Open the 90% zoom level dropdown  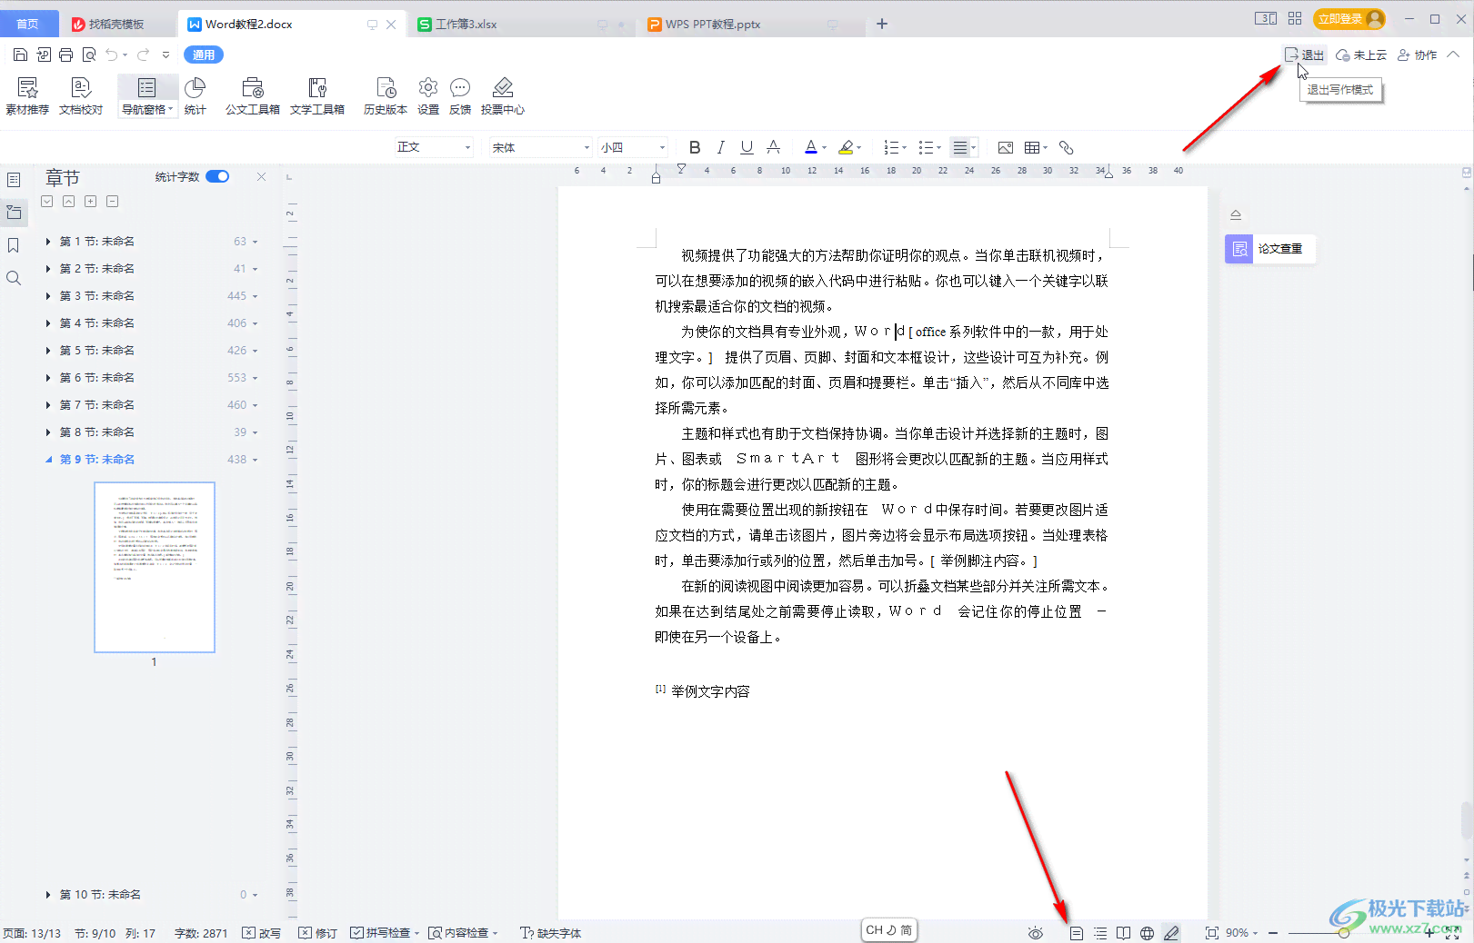click(1241, 933)
